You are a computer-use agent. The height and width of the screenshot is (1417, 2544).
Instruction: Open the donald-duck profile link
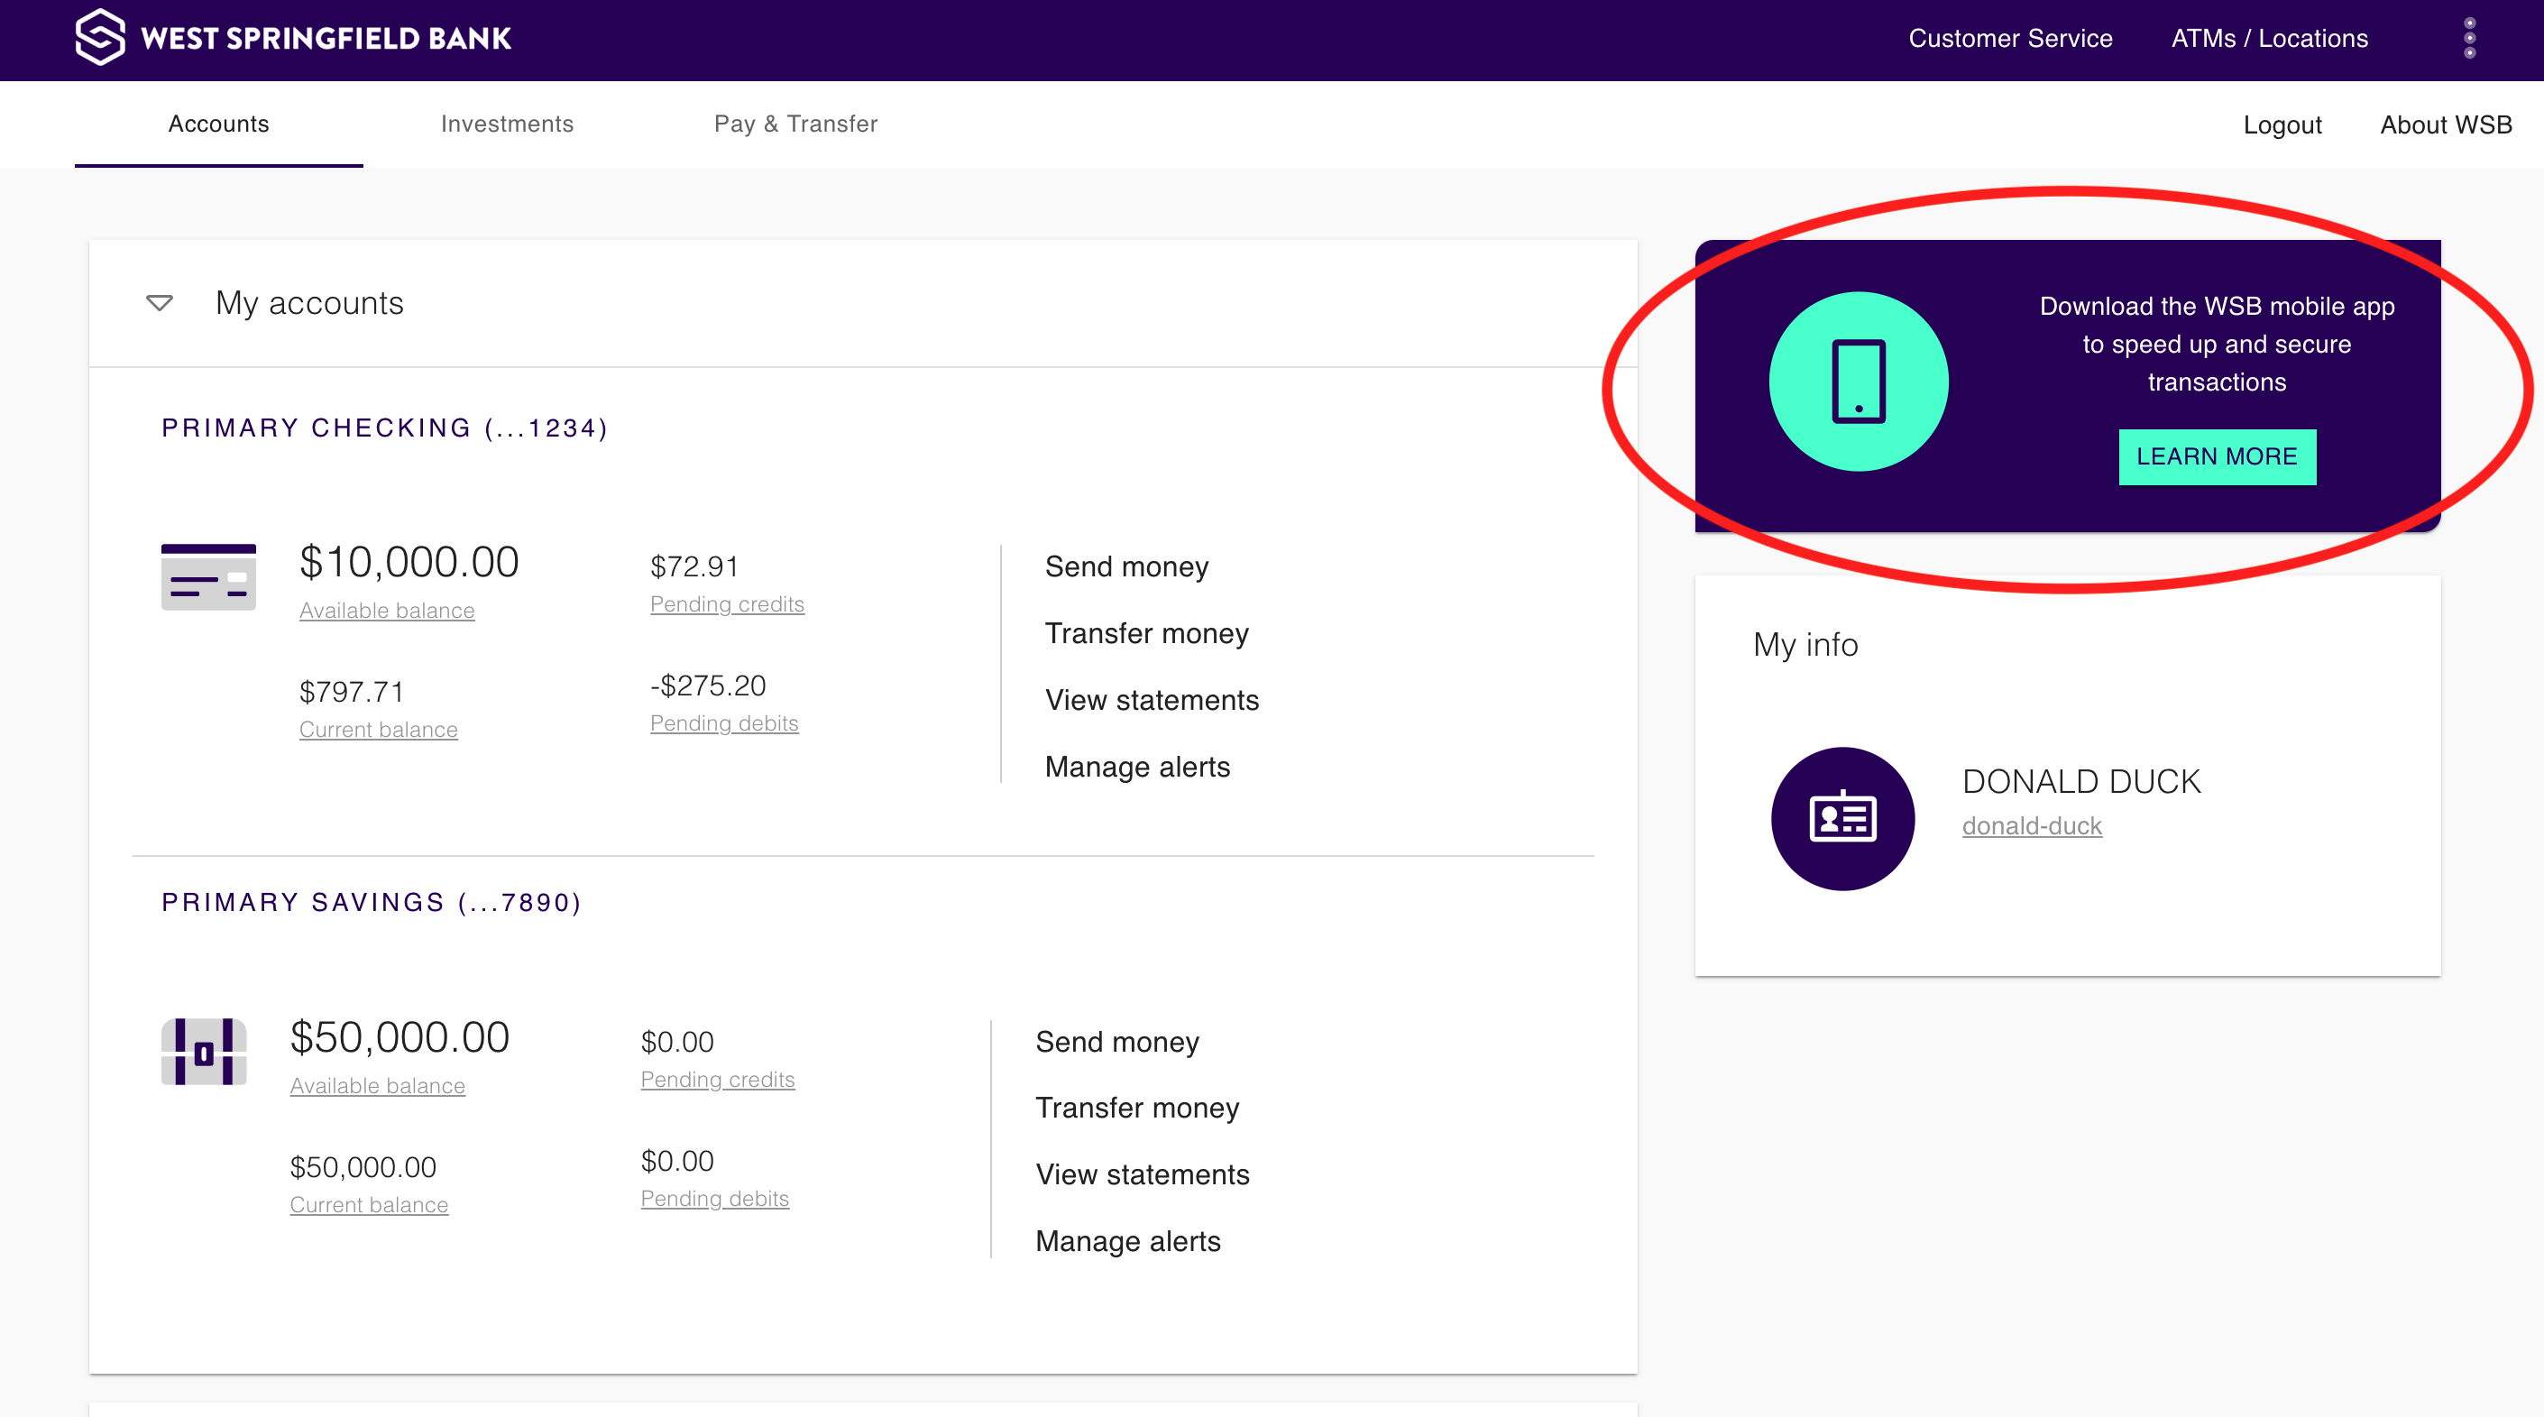pos(2031,825)
